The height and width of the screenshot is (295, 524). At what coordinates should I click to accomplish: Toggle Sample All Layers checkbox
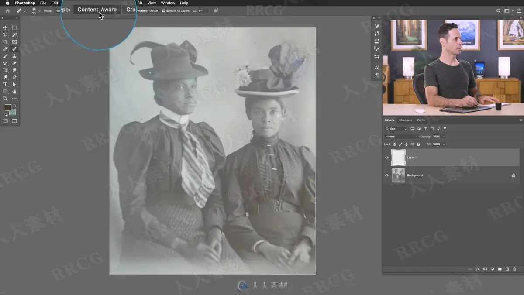coord(164,10)
